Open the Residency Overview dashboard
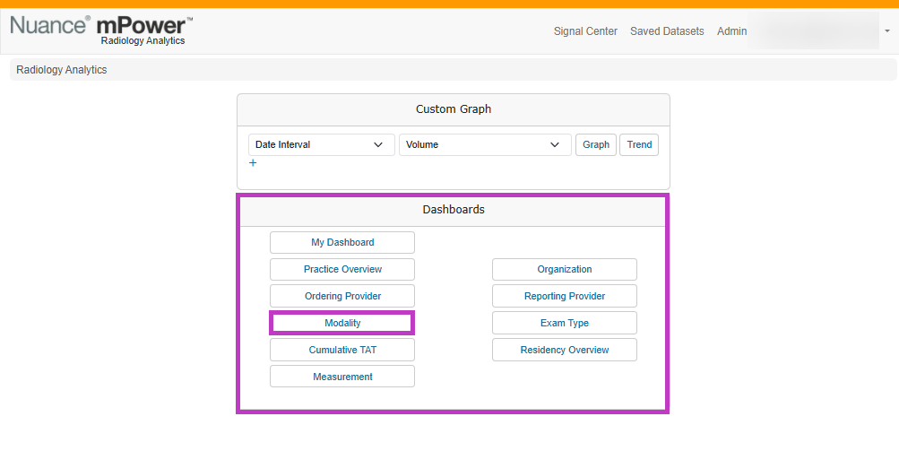 (565, 350)
